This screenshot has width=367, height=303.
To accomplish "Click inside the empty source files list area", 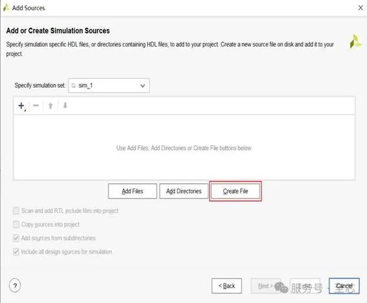I will click(184, 148).
